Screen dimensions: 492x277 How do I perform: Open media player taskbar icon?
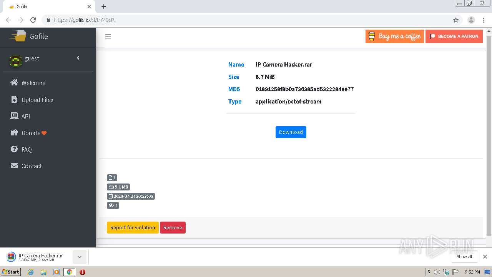pyautogui.click(x=57, y=272)
